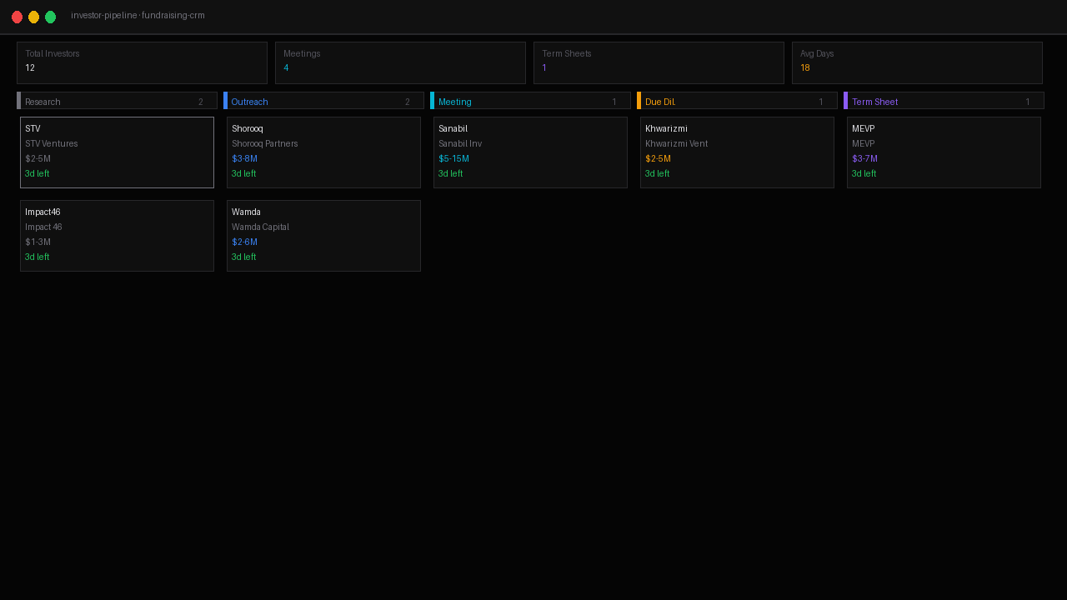1067x600 pixels.
Task: Open the Meetings stat card
Action: tap(400, 62)
